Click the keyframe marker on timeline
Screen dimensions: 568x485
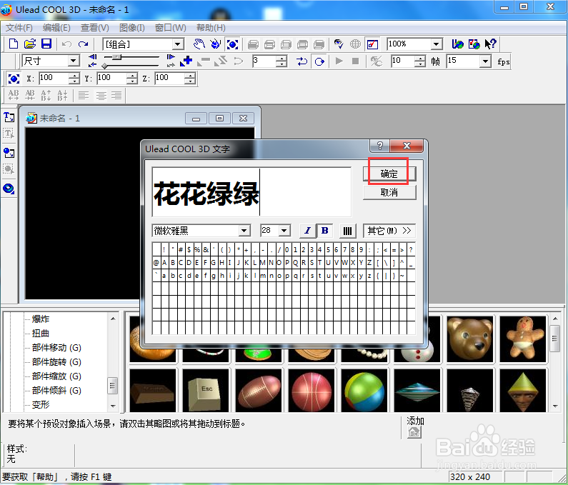(x=105, y=66)
